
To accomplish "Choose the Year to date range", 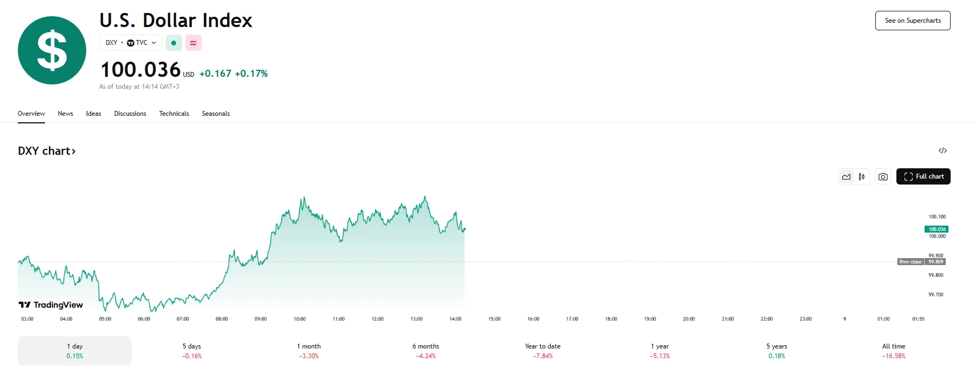I will (543, 351).
